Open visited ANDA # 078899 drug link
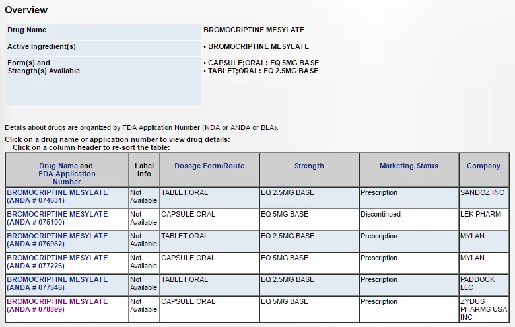515x327 pixels. point(57,305)
